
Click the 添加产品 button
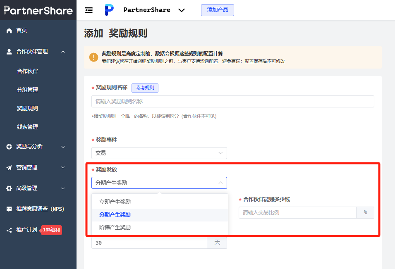[x=217, y=10]
